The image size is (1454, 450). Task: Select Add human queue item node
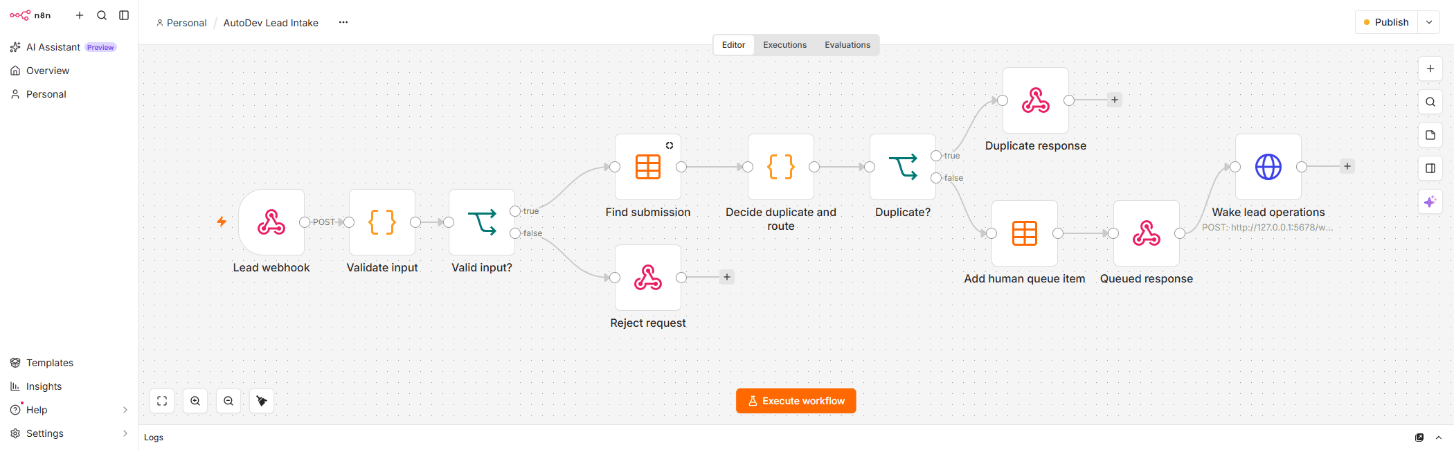point(1025,233)
